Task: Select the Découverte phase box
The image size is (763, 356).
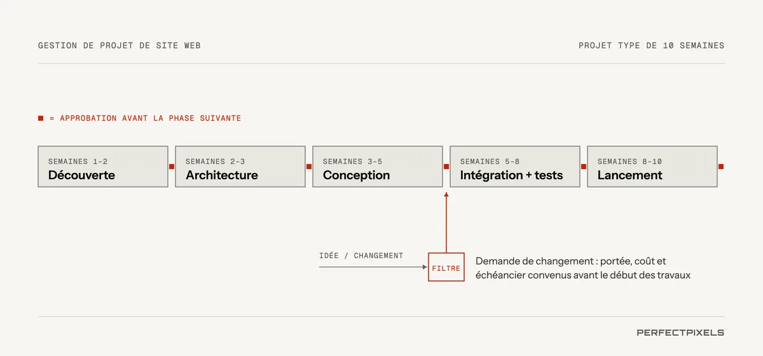Action: pos(103,167)
